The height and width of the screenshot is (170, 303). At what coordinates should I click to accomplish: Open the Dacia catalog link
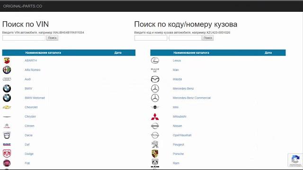point(28,136)
